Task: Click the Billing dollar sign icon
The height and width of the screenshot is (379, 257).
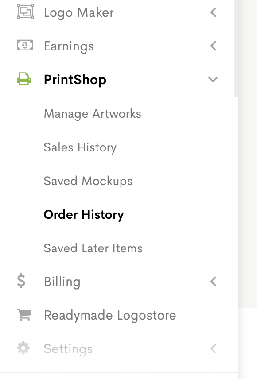Action: coord(21,281)
